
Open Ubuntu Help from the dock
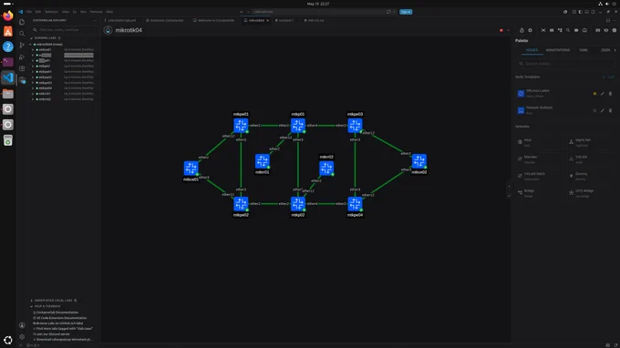(8, 46)
